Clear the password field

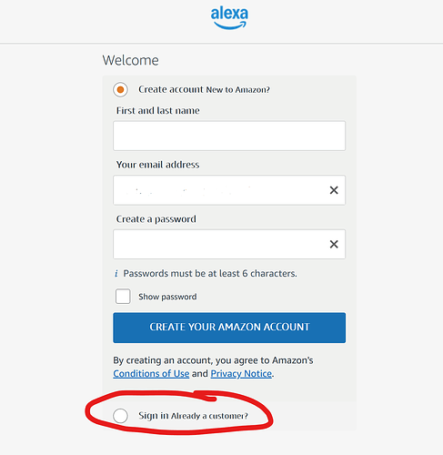click(334, 244)
